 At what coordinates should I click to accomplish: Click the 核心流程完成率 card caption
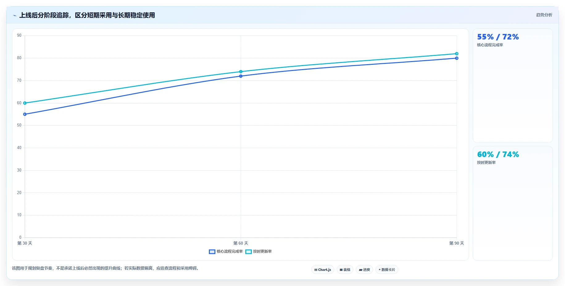pyautogui.click(x=490, y=45)
